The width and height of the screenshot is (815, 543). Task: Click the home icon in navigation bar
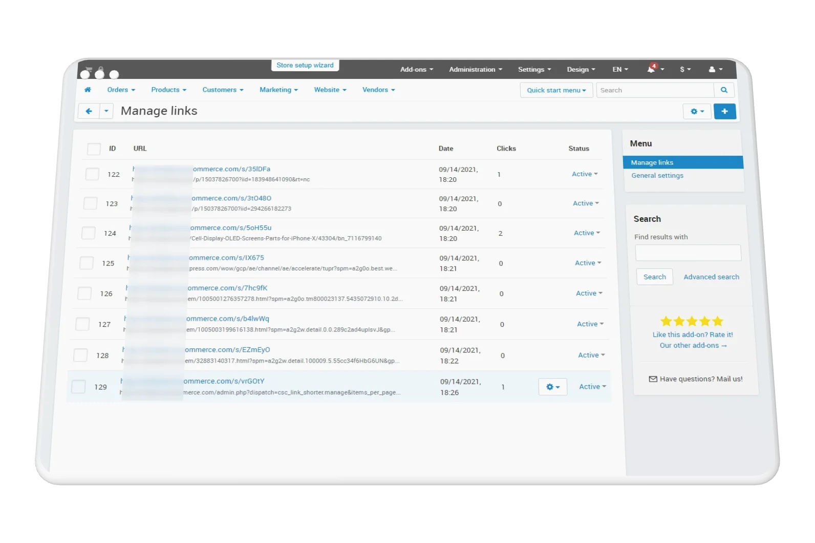[x=88, y=90]
